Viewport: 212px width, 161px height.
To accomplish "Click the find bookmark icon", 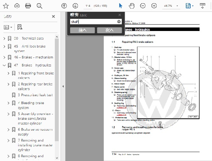I will [20, 27].
